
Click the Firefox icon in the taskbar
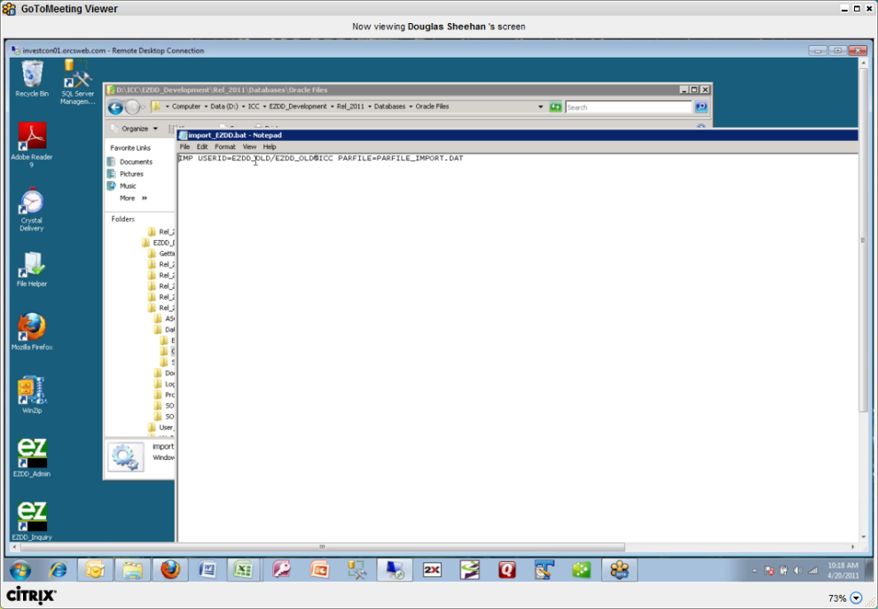[170, 570]
